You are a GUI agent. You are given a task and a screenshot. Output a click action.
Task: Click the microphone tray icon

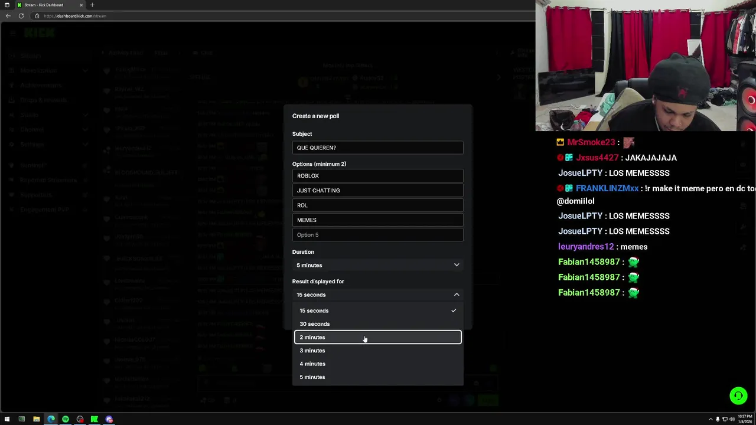click(718, 419)
